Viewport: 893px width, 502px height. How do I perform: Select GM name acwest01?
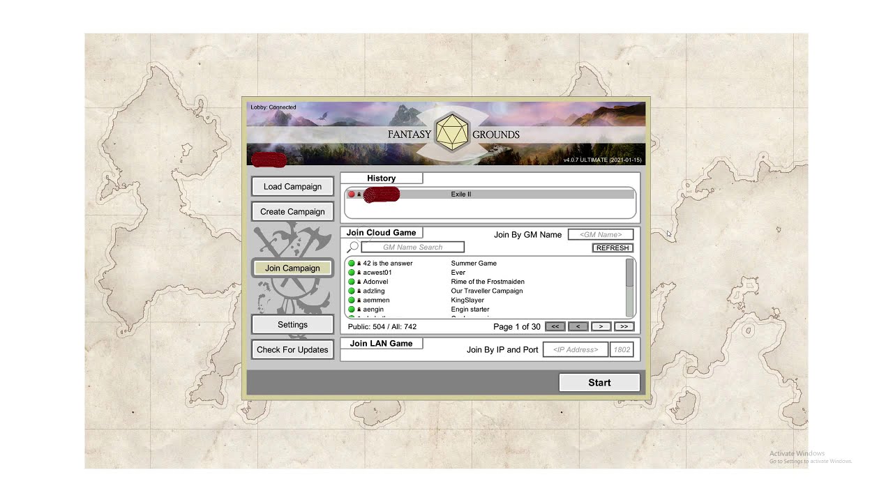pos(377,273)
